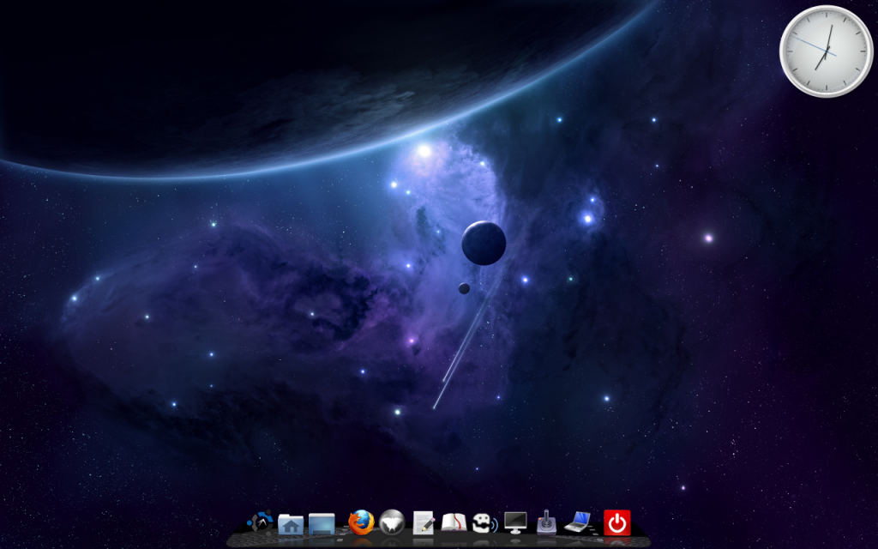878x549 pixels.
Task: Click the brightest star above the nebula
Action: [424, 151]
